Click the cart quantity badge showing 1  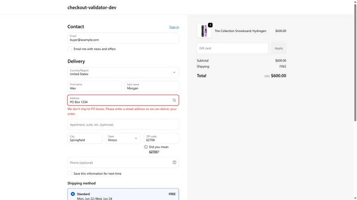210,25
